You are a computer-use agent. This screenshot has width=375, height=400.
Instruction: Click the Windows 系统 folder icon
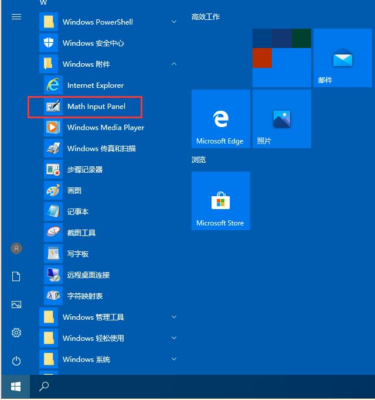(x=49, y=359)
